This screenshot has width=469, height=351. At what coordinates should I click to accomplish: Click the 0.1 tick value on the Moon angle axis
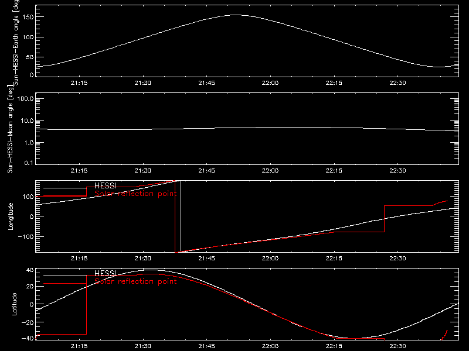click(x=29, y=163)
